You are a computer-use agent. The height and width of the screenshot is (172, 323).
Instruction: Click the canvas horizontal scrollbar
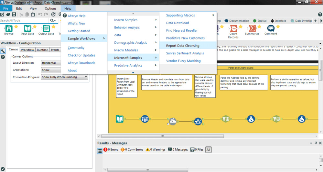[x=163, y=136]
